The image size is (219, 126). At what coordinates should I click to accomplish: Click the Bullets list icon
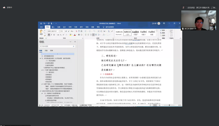[86, 31]
